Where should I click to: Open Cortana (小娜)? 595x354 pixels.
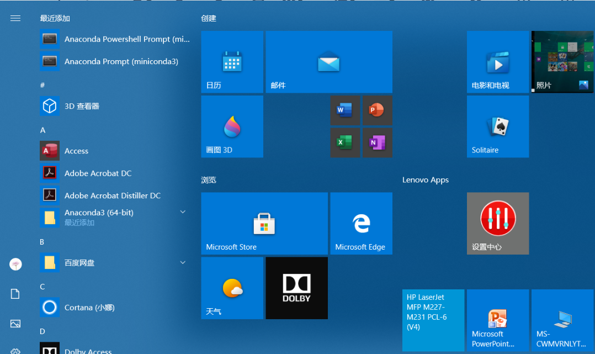coord(115,307)
